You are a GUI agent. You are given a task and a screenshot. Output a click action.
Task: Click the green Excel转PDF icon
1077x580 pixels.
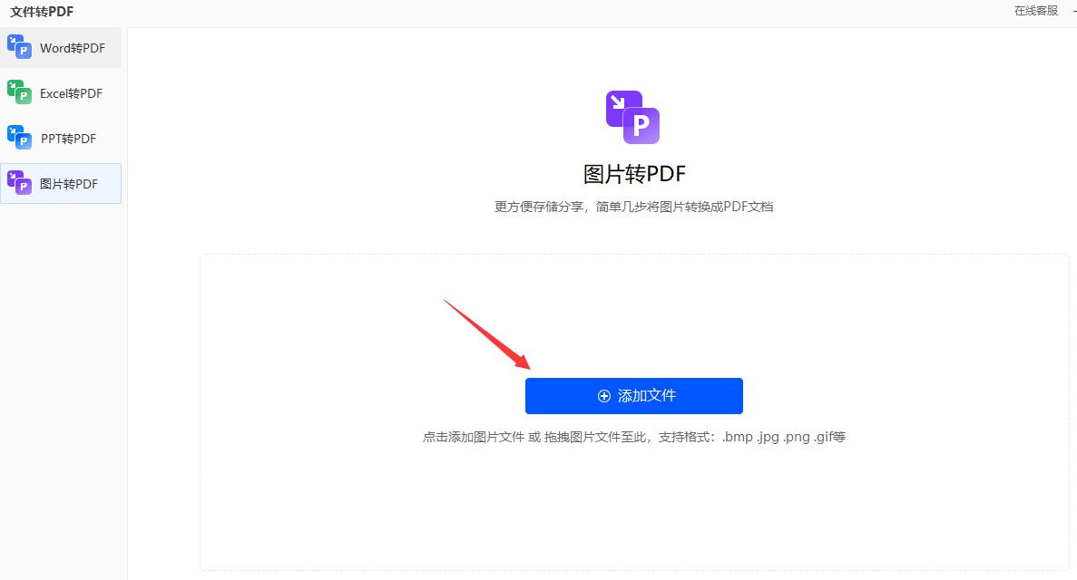20,93
